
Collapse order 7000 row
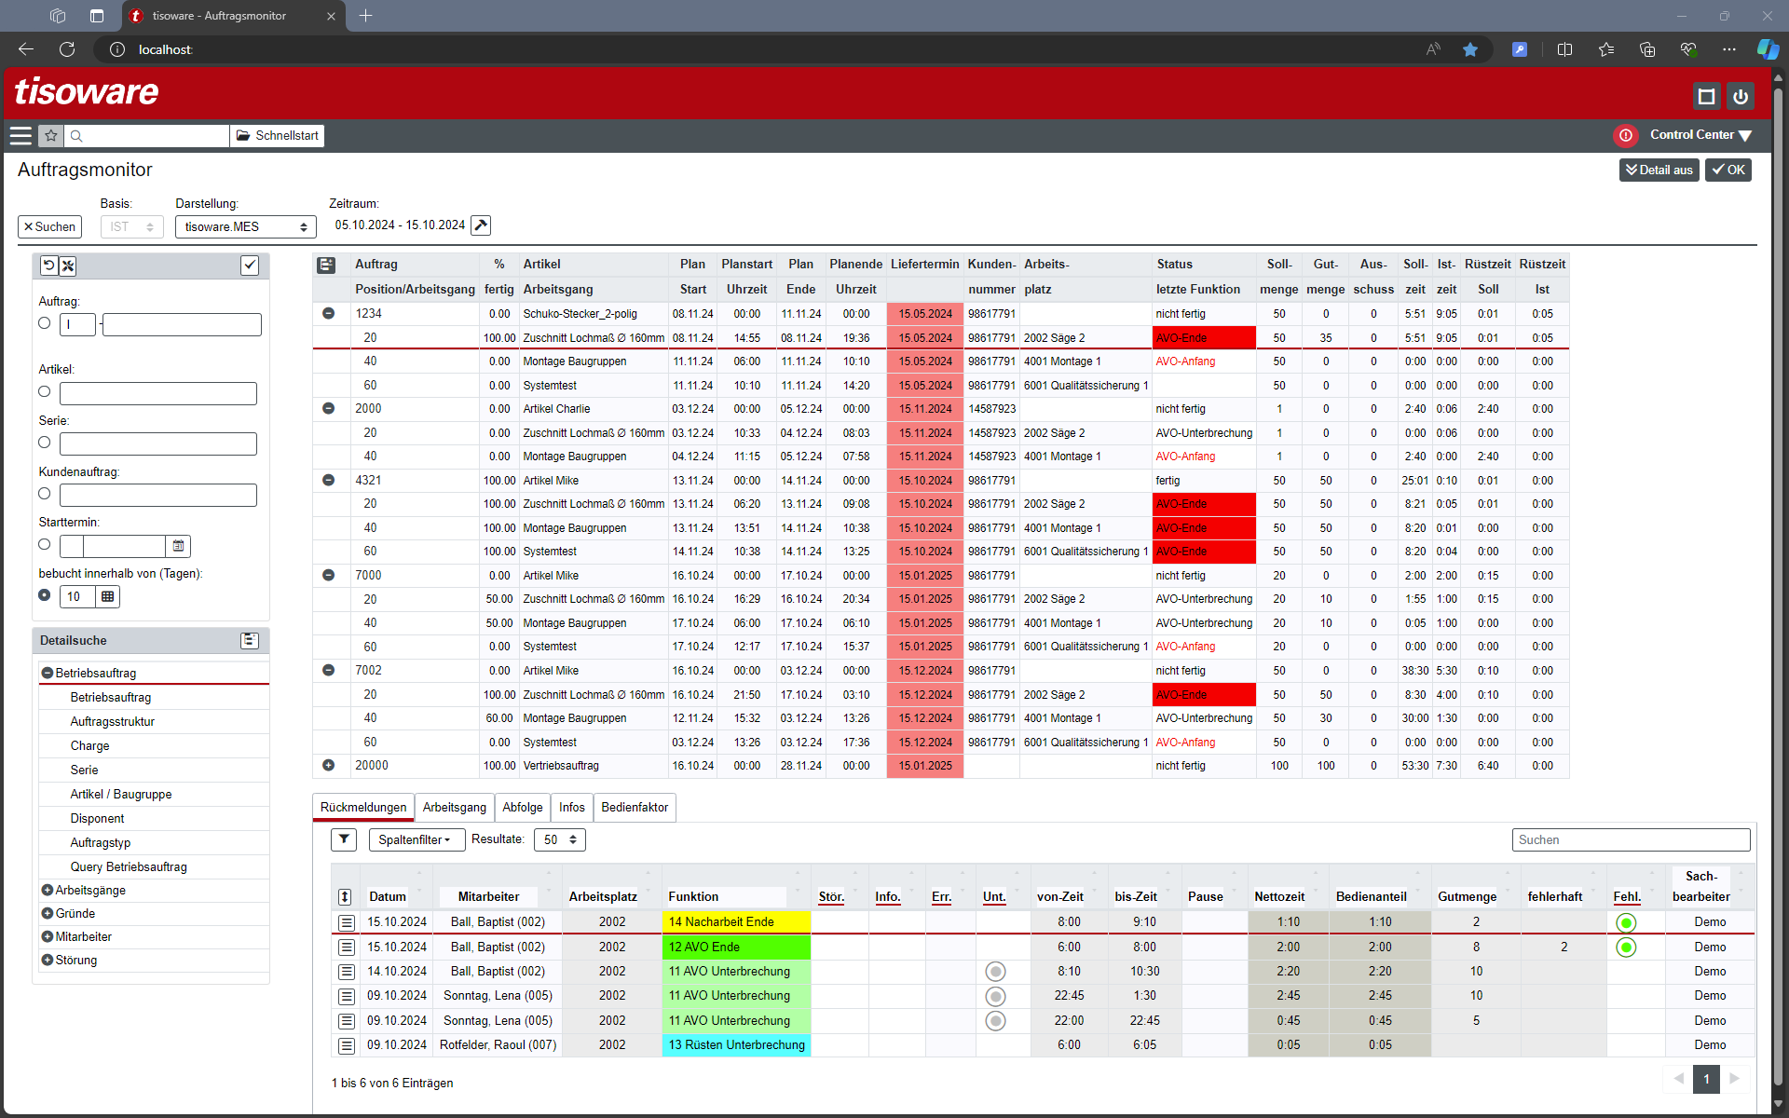(x=328, y=576)
